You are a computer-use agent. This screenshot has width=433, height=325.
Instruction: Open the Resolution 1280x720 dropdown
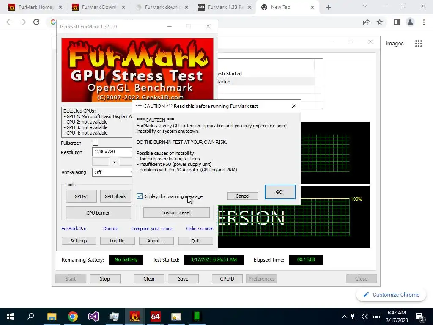(x=112, y=151)
